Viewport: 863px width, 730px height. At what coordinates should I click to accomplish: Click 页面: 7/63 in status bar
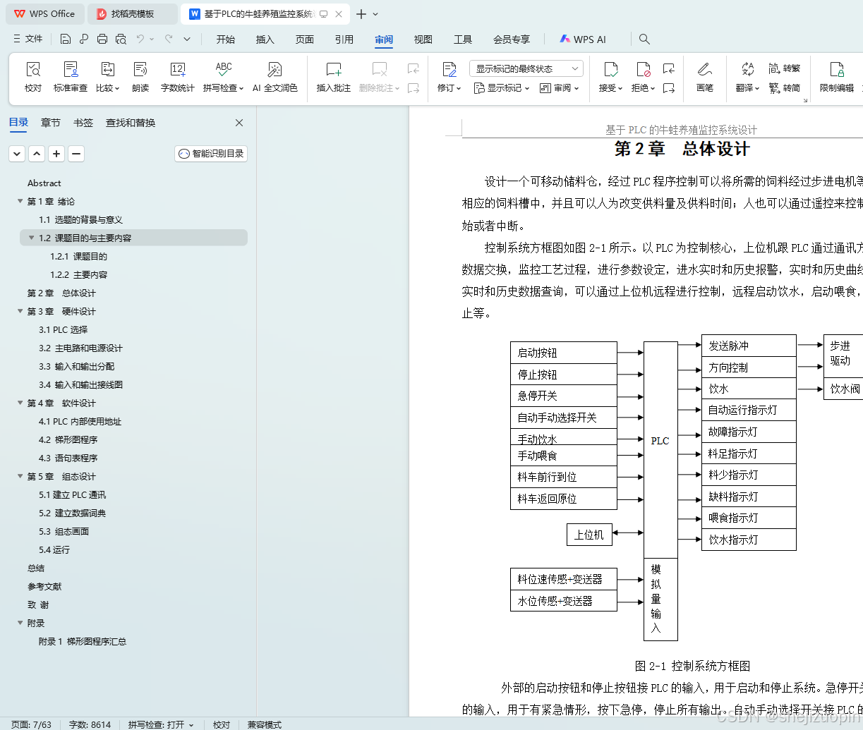31,724
